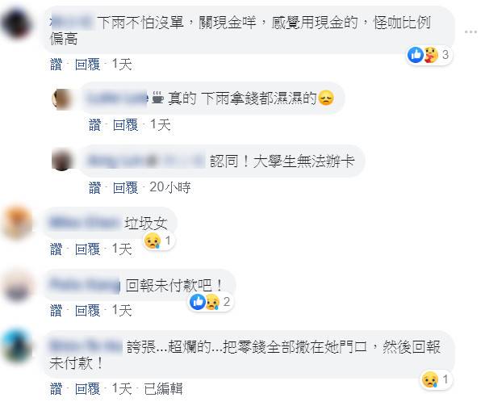This screenshot has height=402, width=481.
Task: Reply to the top comment about 現金咩
Action: pyautogui.click(x=88, y=64)
